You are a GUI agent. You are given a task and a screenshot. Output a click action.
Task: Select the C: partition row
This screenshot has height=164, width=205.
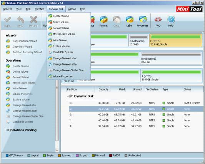coord(136,103)
